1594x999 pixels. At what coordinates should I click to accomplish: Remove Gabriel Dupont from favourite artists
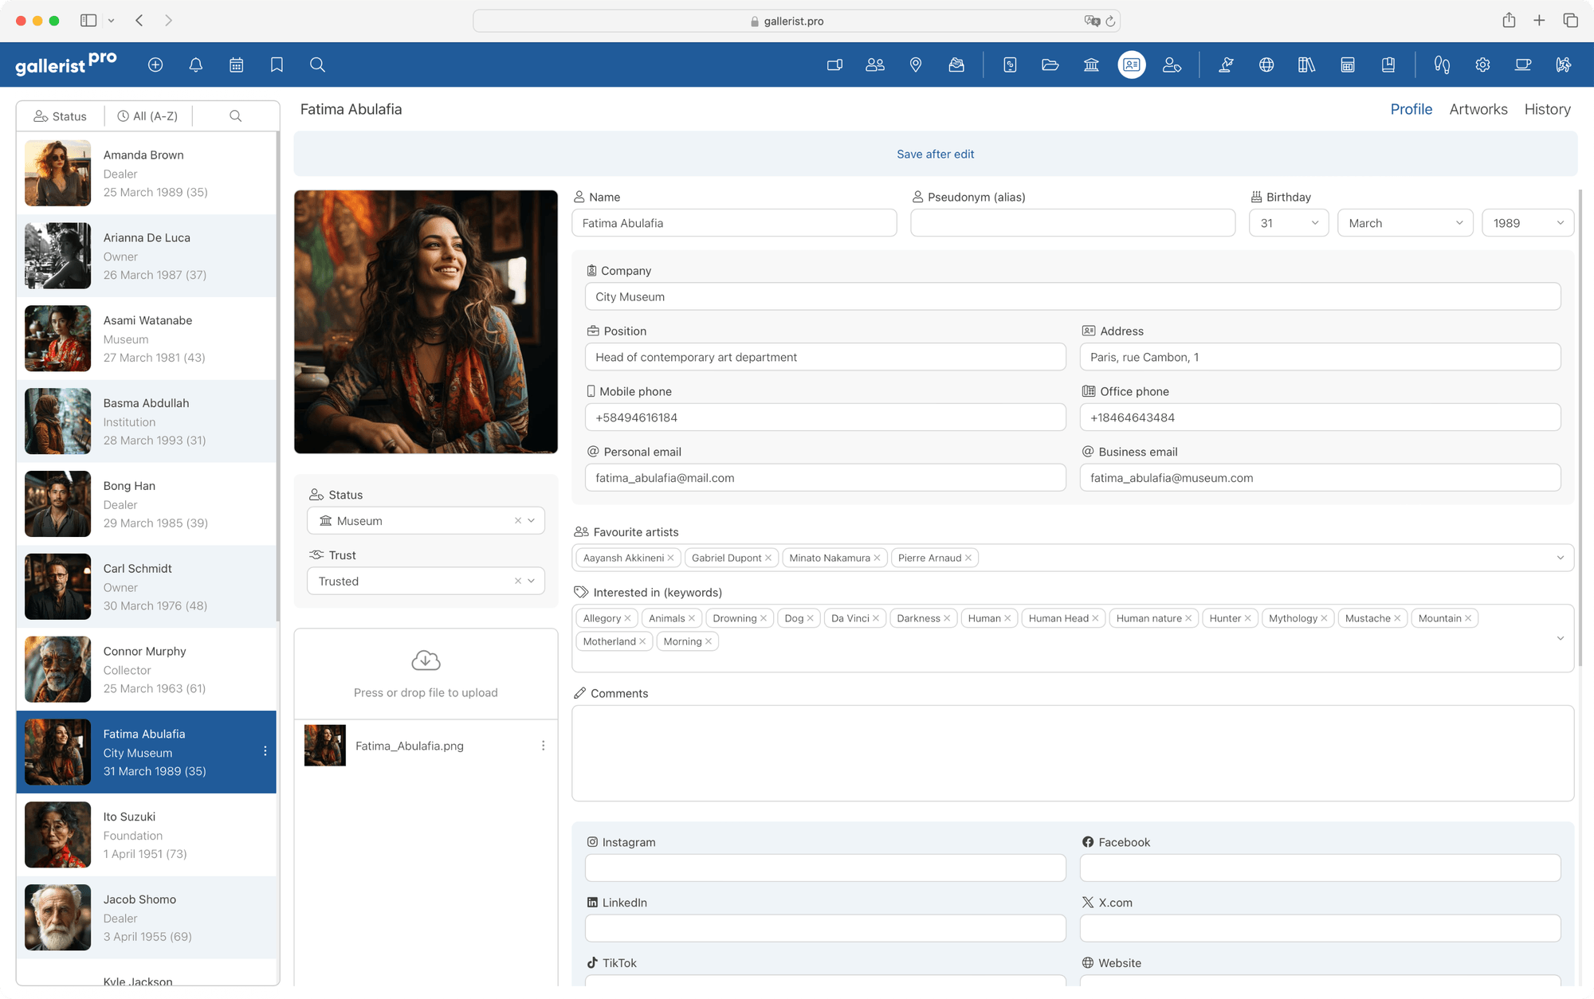pos(768,558)
